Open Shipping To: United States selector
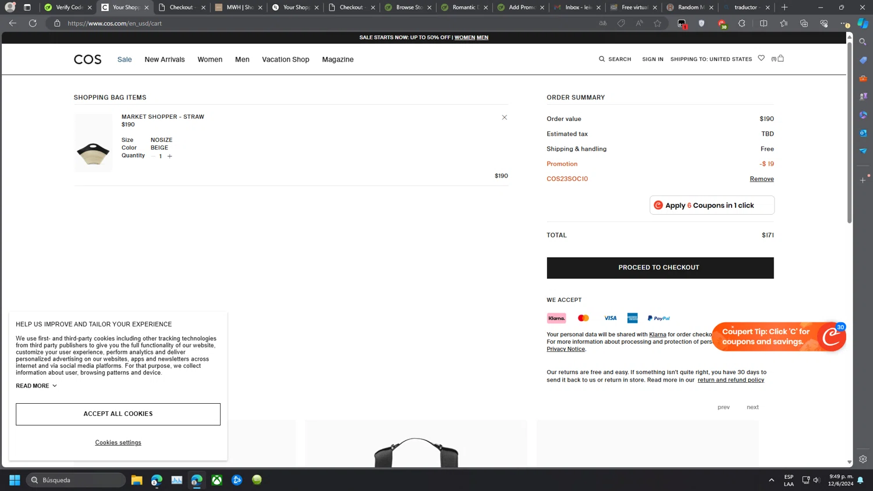 [711, 59]
